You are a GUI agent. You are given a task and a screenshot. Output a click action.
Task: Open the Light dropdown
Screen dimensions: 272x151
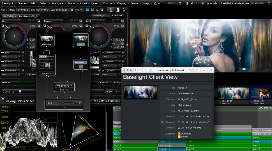(x=95, y=21)
